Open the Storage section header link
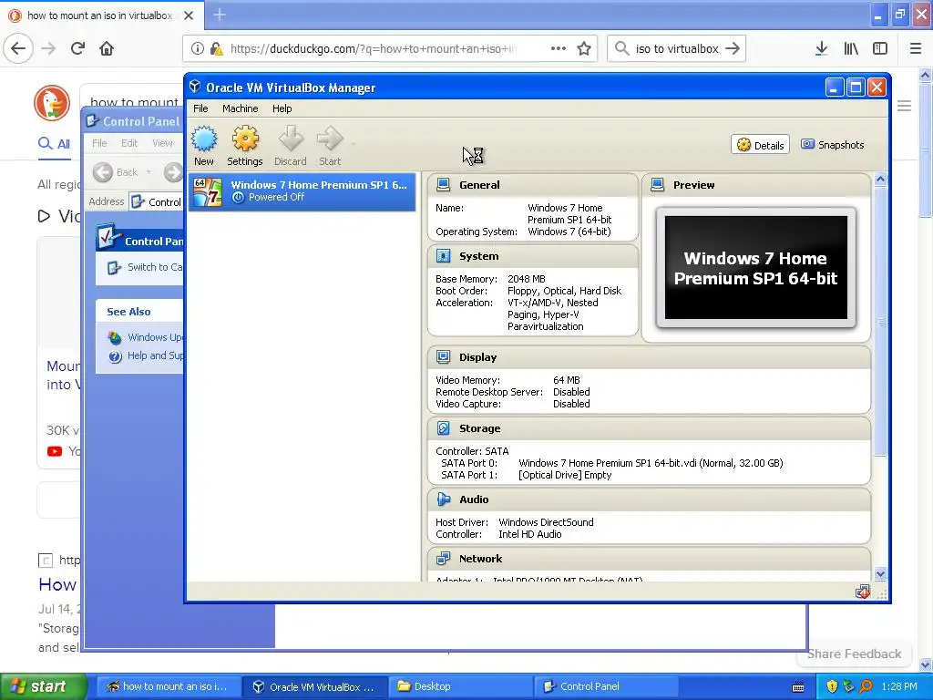 tap(479, 428)
